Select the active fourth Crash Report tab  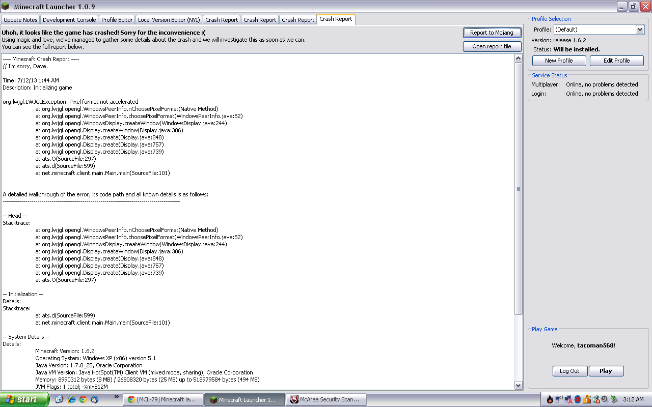(336, 19)
